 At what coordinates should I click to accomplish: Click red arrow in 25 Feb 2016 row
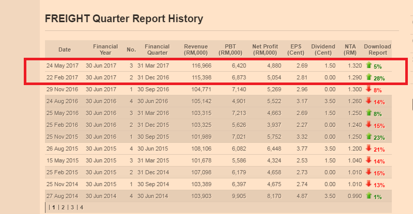(x=369, y=124)
